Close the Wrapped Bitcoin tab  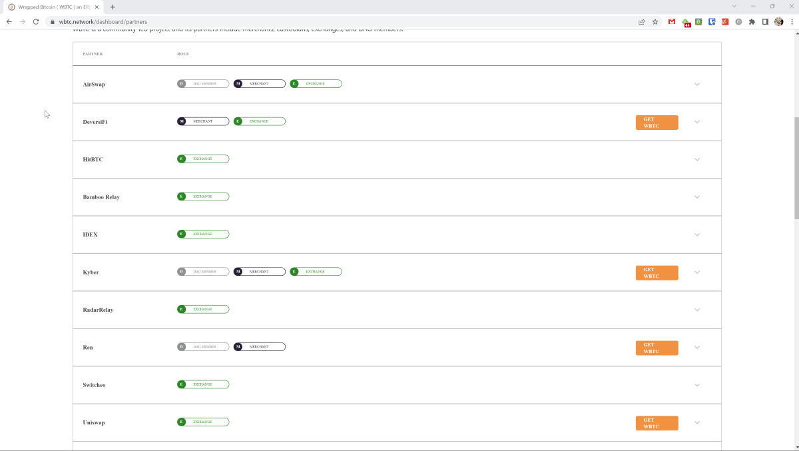pyautogui.click(x=97, y=7)
